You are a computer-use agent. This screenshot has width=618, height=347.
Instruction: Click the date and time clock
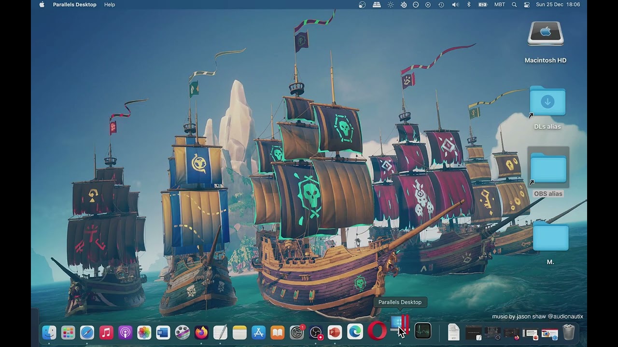tap(558, 4)
